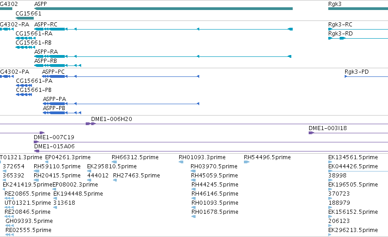Select EST EK194448.5prime
The height and width of the screenshot is (237, 388).
point(78,194)
